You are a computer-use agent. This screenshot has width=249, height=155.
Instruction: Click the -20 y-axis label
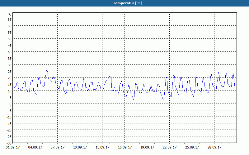tap(9, 130)
